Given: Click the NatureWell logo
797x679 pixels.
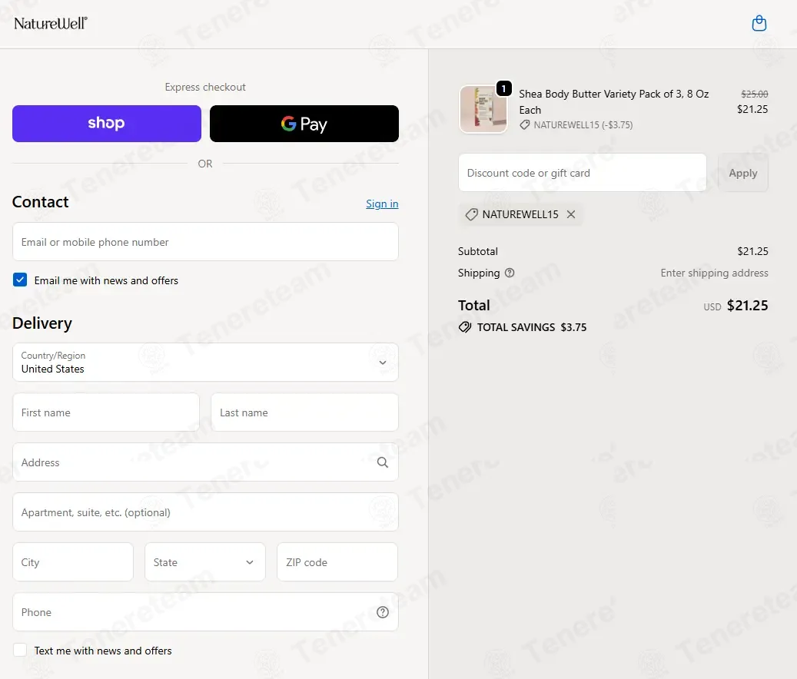Looking at the screenshot, I should coord(51,23).
